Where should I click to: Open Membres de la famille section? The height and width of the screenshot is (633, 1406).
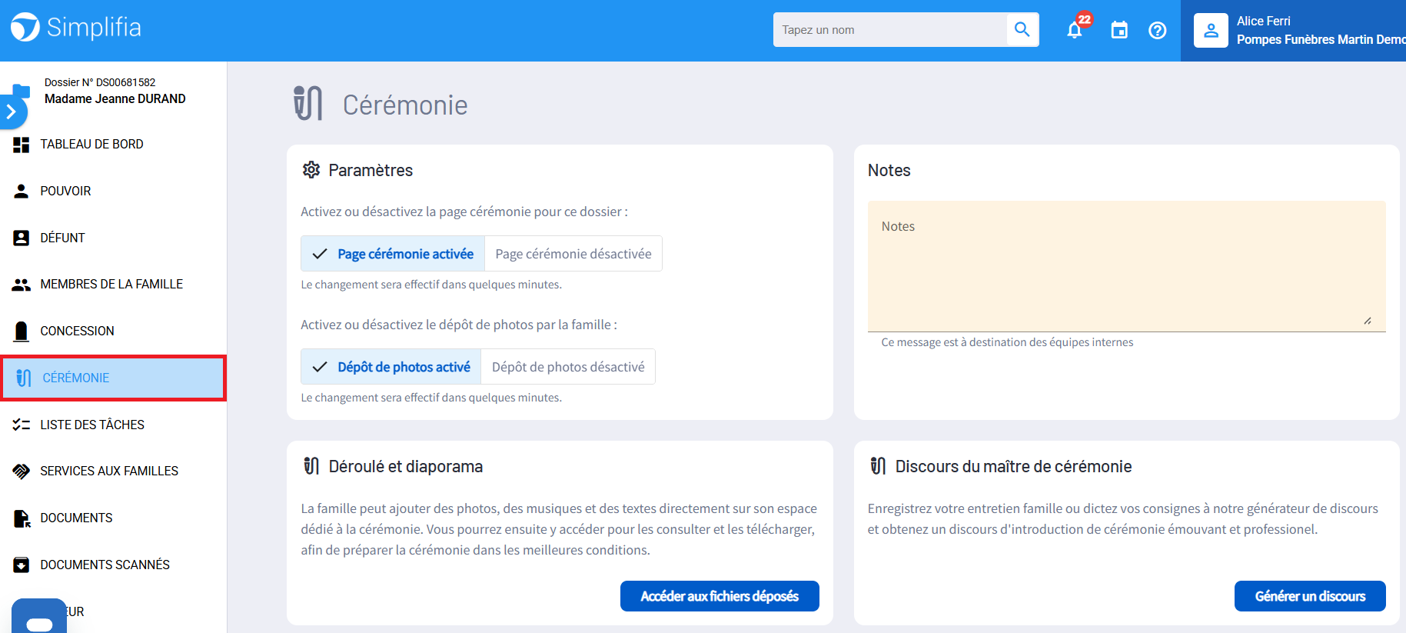(x=111, y=285)
